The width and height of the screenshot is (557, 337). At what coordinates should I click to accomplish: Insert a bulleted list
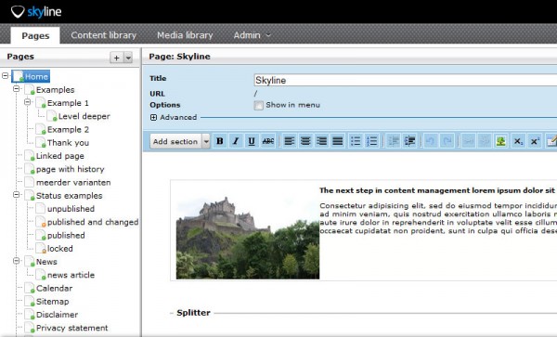(x=356, y=141)
